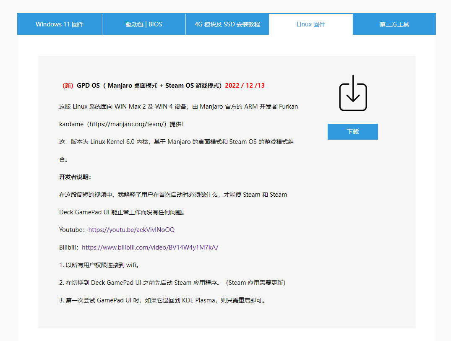Open the 第三方工具 tab
This screenshot has height=341, width=451.
[394, 24]
